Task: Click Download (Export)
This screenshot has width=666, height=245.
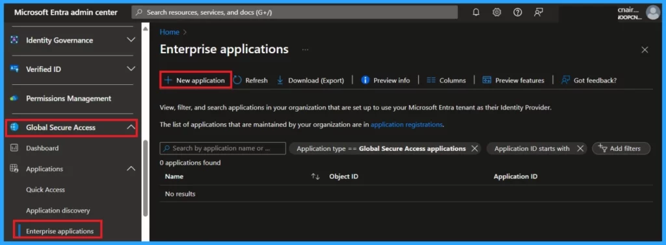Action: (x=316, y=80)
